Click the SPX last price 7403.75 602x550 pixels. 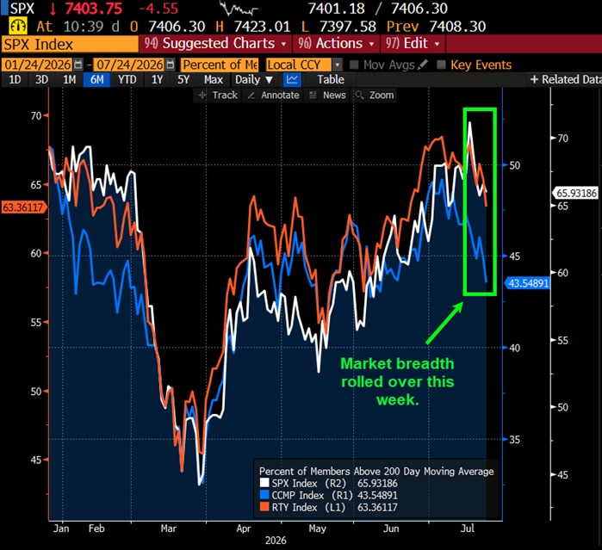click(x=94, y=9)
